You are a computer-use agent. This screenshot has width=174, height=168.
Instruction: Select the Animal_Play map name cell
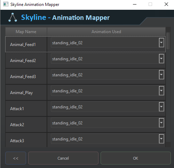point(26,92)
